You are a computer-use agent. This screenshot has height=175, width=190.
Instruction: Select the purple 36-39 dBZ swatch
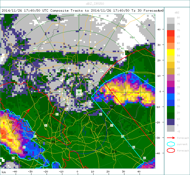coord(170,90)
